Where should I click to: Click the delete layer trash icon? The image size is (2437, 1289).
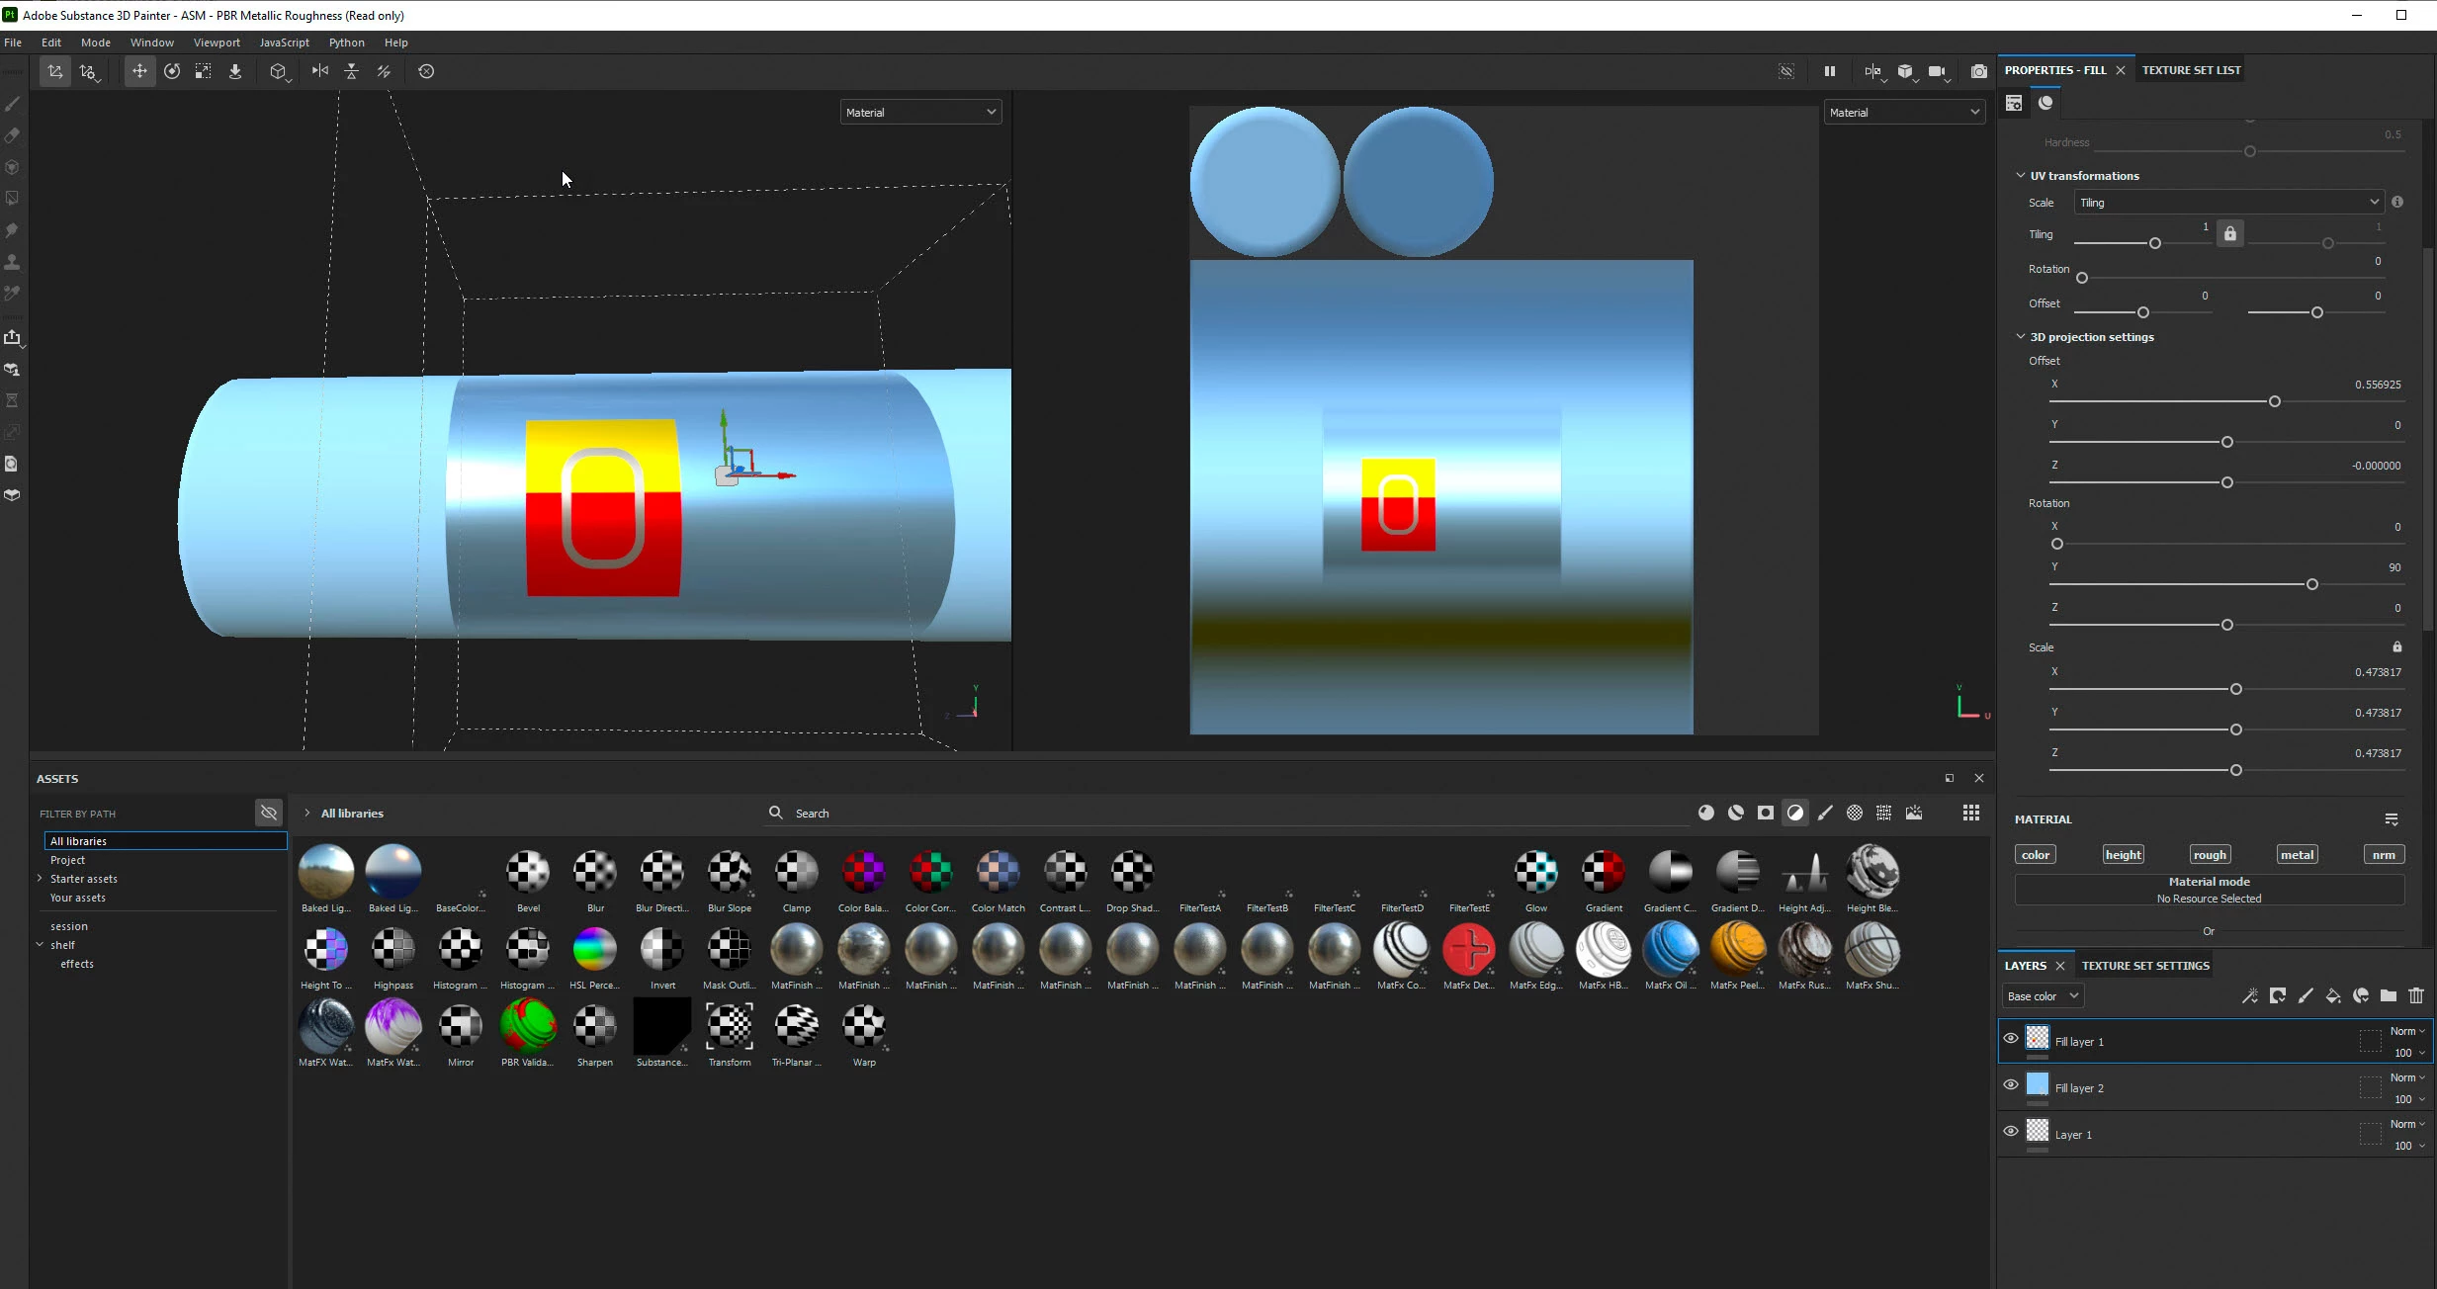[2416, 995]
